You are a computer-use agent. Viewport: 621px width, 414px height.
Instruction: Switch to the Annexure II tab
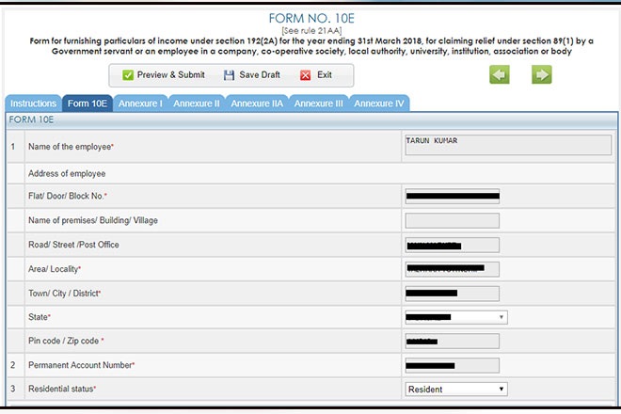(x=197, y=103)
